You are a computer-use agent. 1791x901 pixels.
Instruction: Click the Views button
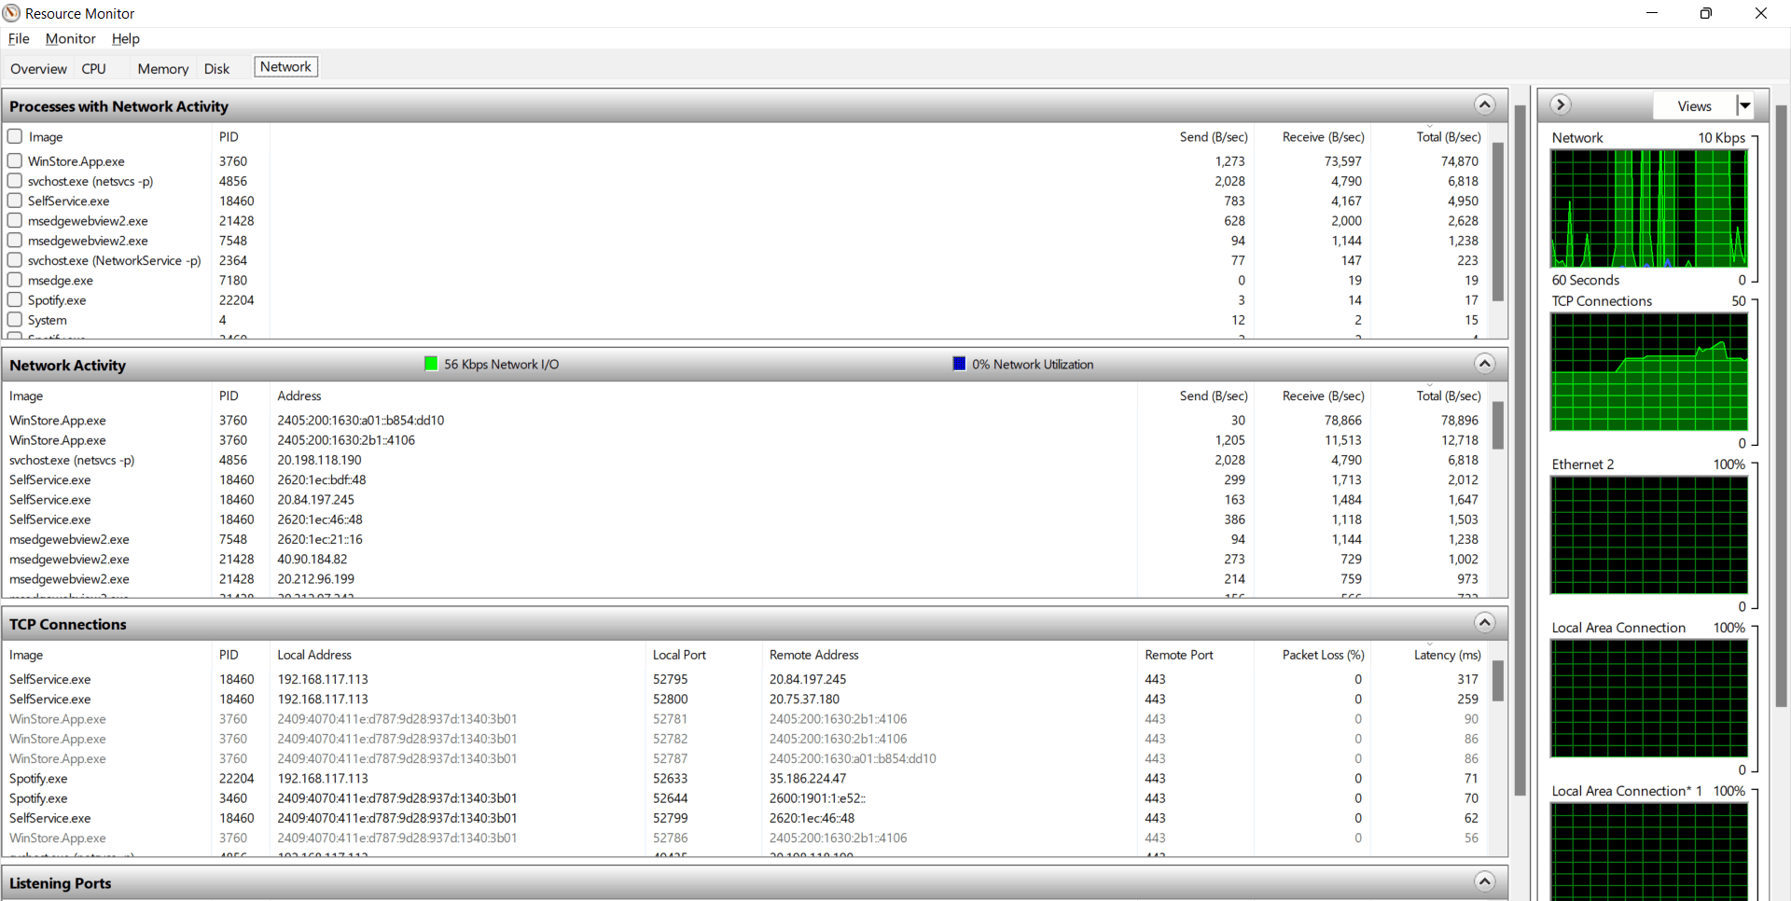(x=1694, y=105)
